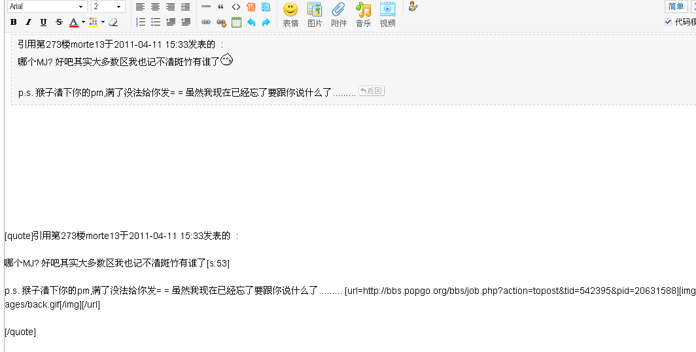
Task: Insert a horizontal rule line
Action: tap(206, 7)
